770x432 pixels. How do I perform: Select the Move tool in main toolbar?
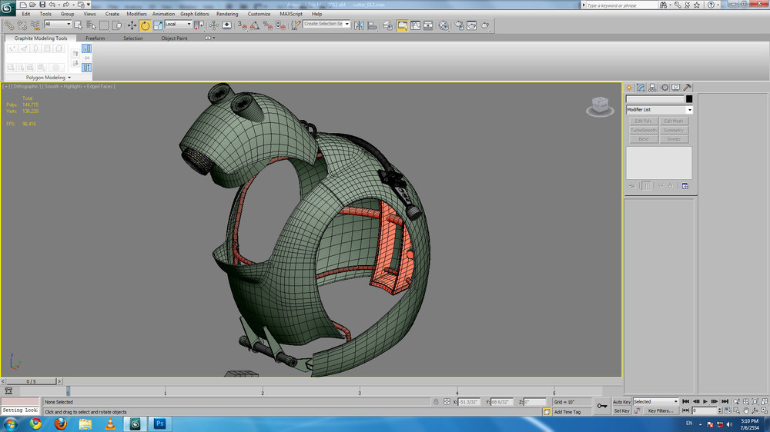point(132,25)
